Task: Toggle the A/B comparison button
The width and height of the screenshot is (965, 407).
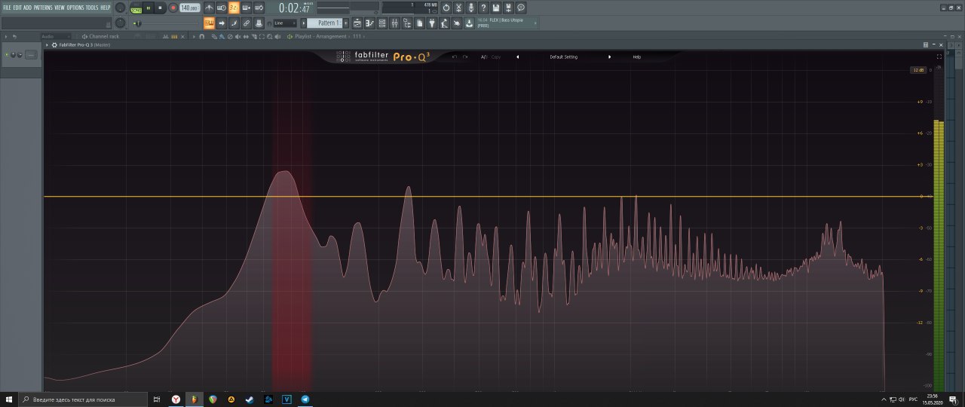Action: tap(484, 57)
